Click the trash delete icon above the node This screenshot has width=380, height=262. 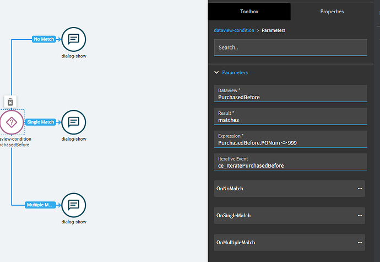point(10,102)
